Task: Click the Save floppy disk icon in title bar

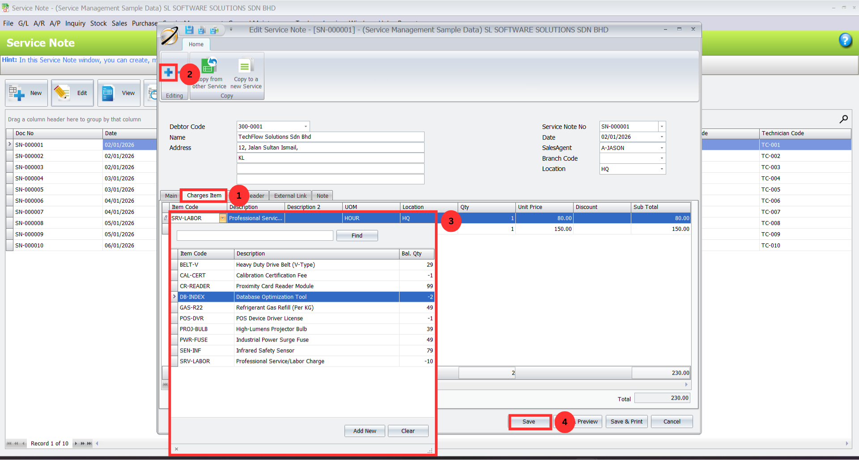Action: coord(189,30)
